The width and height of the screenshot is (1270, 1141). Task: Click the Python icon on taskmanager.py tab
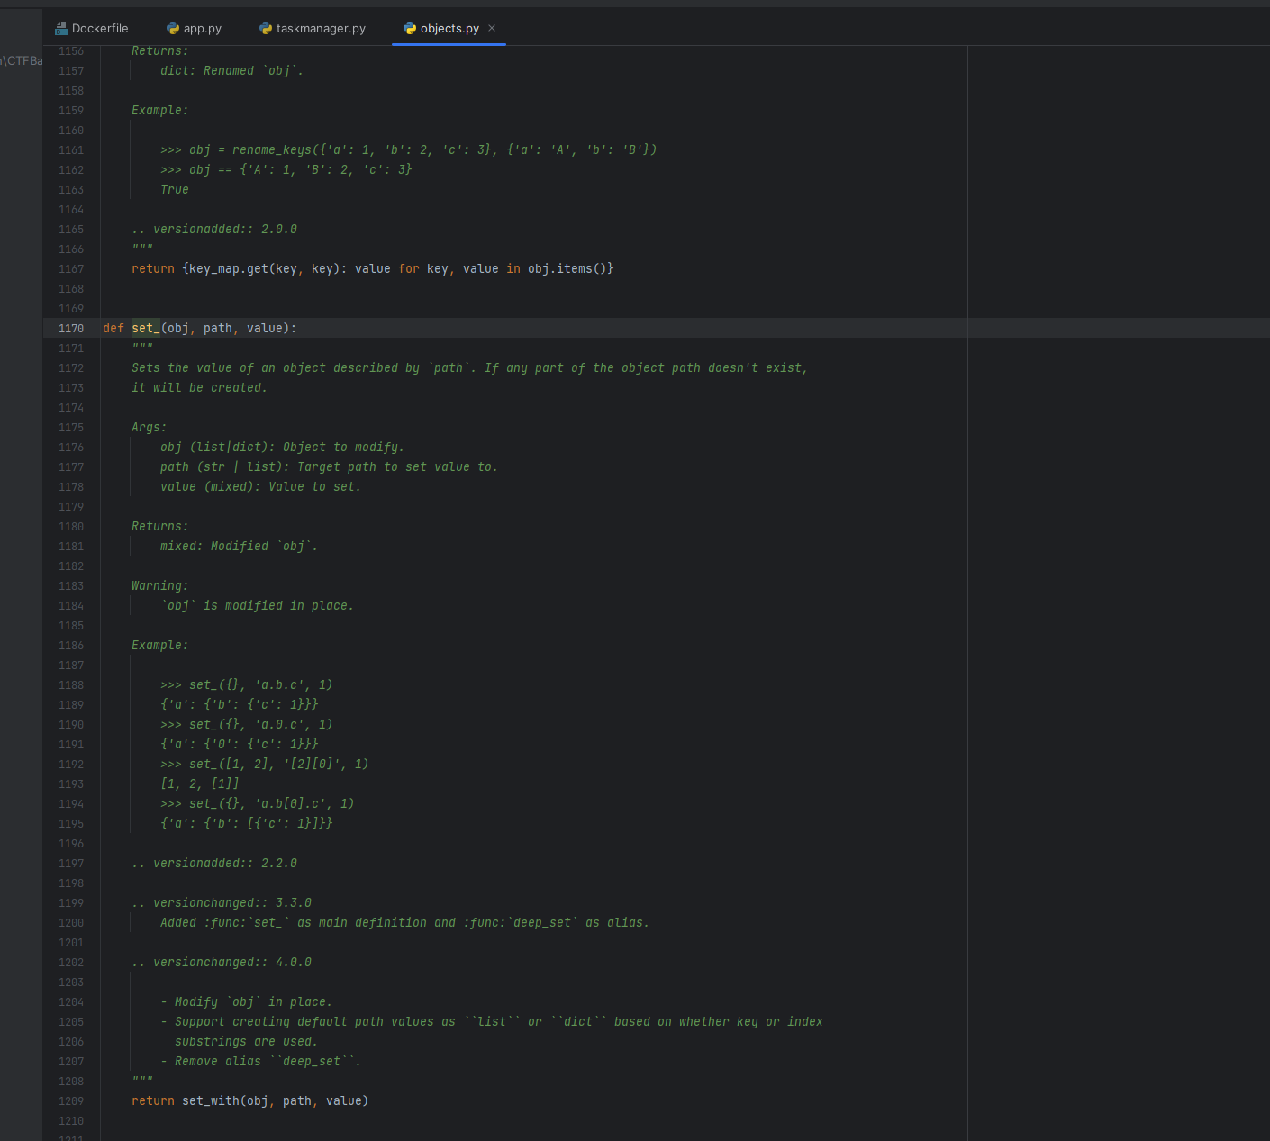point(266,28)
